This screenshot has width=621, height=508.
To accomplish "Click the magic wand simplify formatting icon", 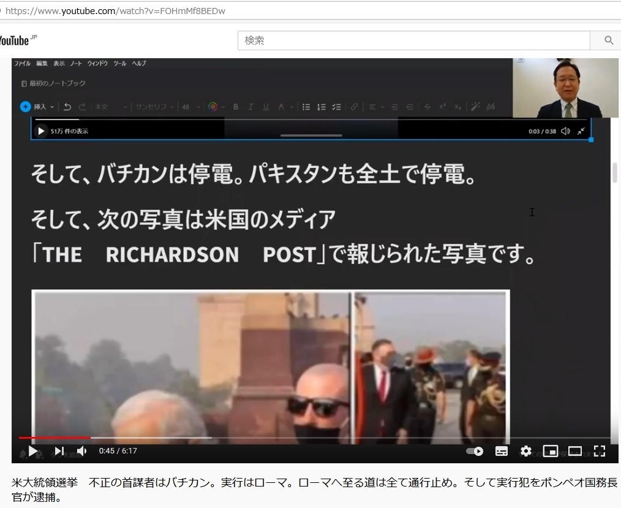I will (475, 107).
